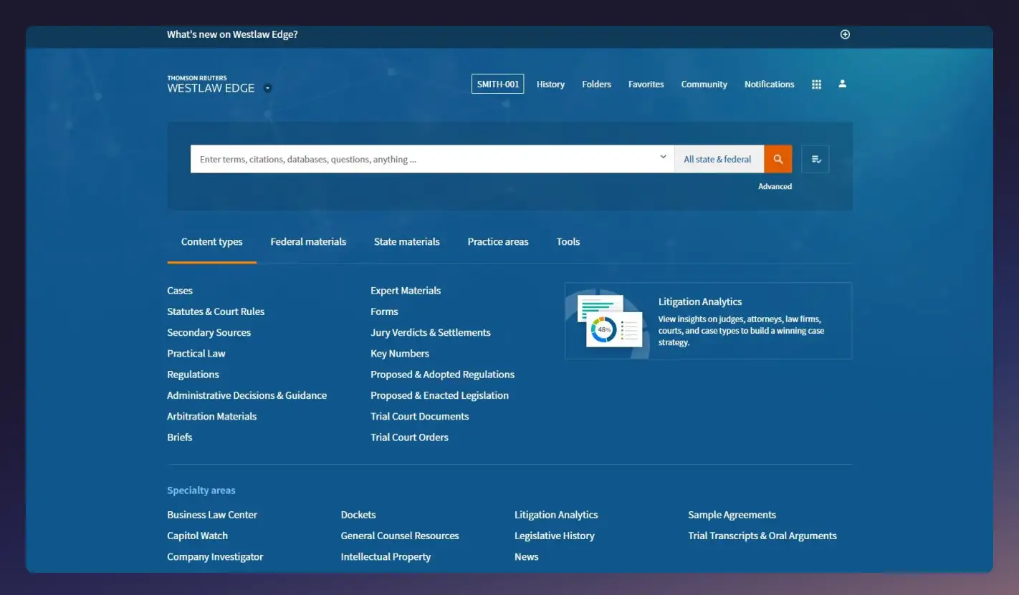Browse Jury Verdicts & Settlements
The height and width of the screenshot is (595, 1019).
pyautogui.click(x=431, y=332)
